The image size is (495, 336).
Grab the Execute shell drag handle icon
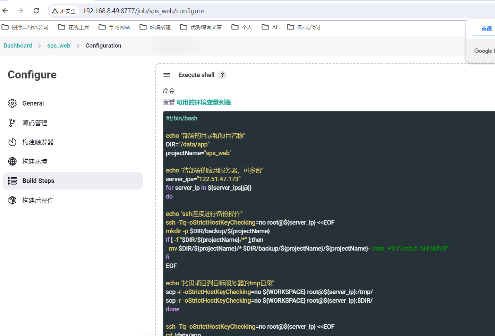pos(167,75)
